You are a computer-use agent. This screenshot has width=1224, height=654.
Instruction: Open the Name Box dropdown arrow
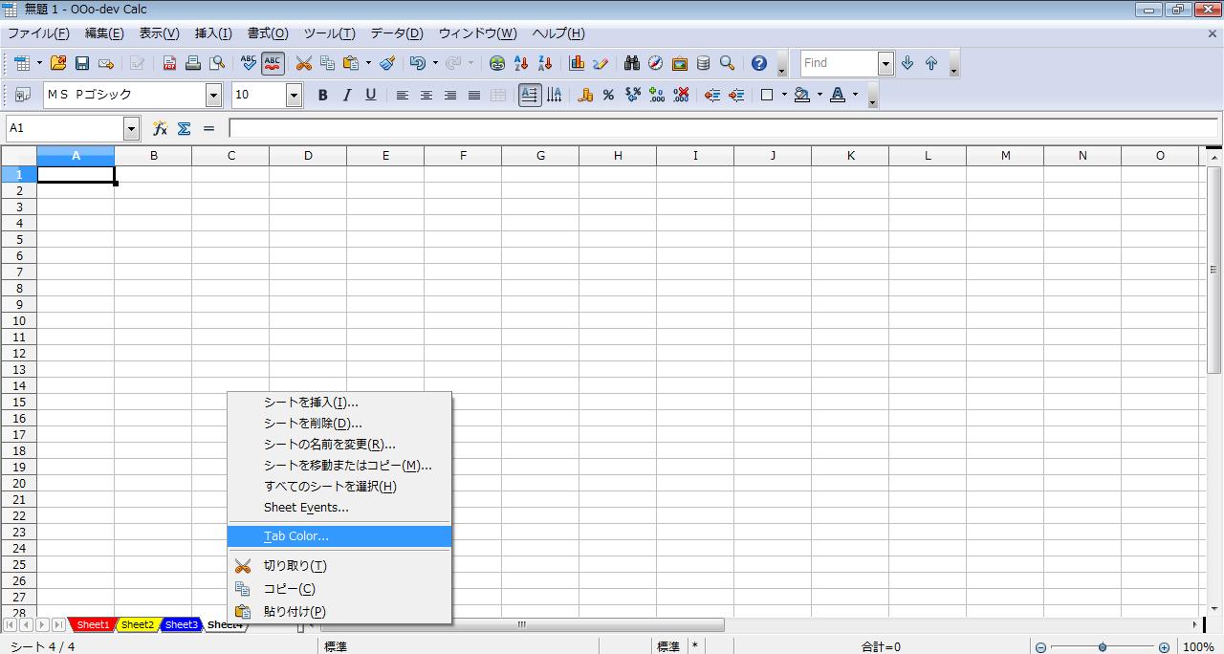(x=131, y=128)
